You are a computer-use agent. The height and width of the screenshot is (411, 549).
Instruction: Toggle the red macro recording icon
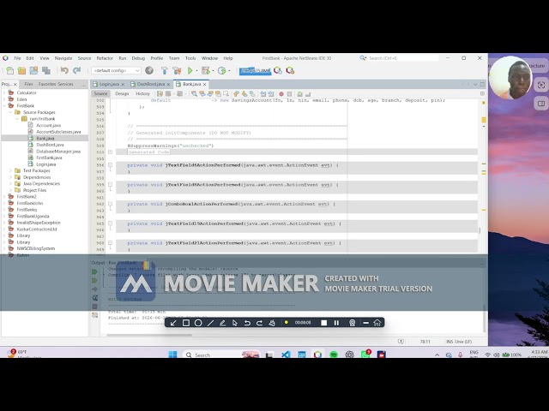tap(281, 93)
